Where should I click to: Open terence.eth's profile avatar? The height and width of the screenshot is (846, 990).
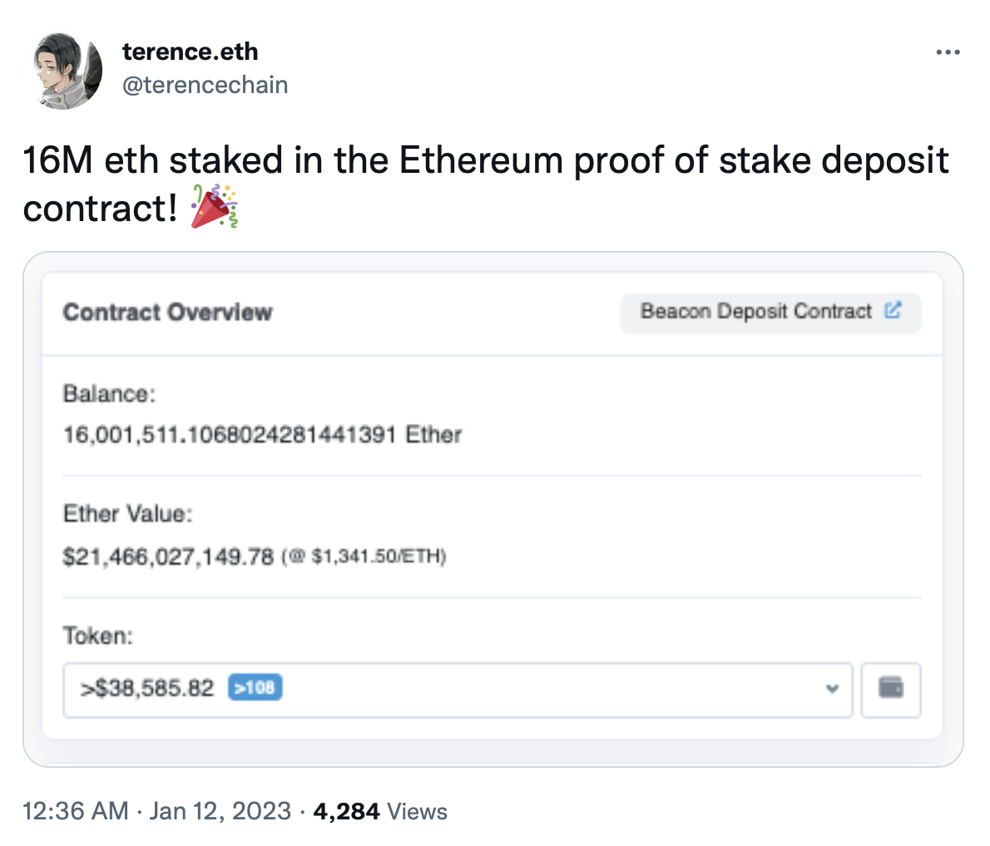(63, 71)
